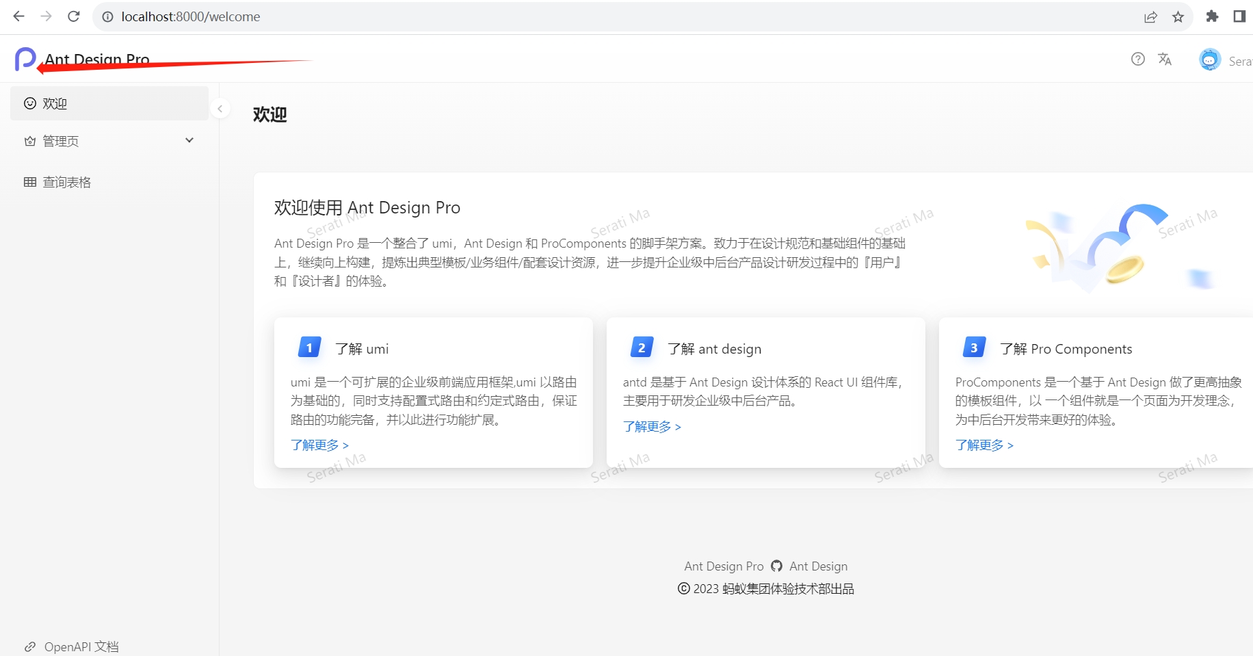Open Ant Design Pro footer link
The height and width of the screenshot is (656, 1253).
pyautogui.click(x=724, y=566)
